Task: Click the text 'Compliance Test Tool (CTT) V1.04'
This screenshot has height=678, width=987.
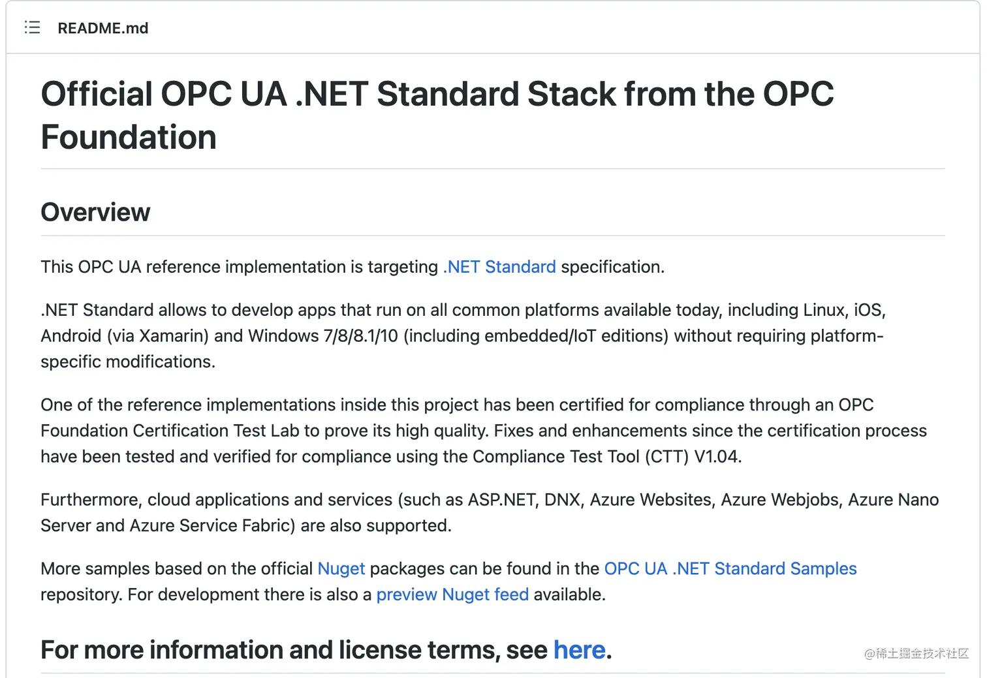Action: (x=607, y=456)
